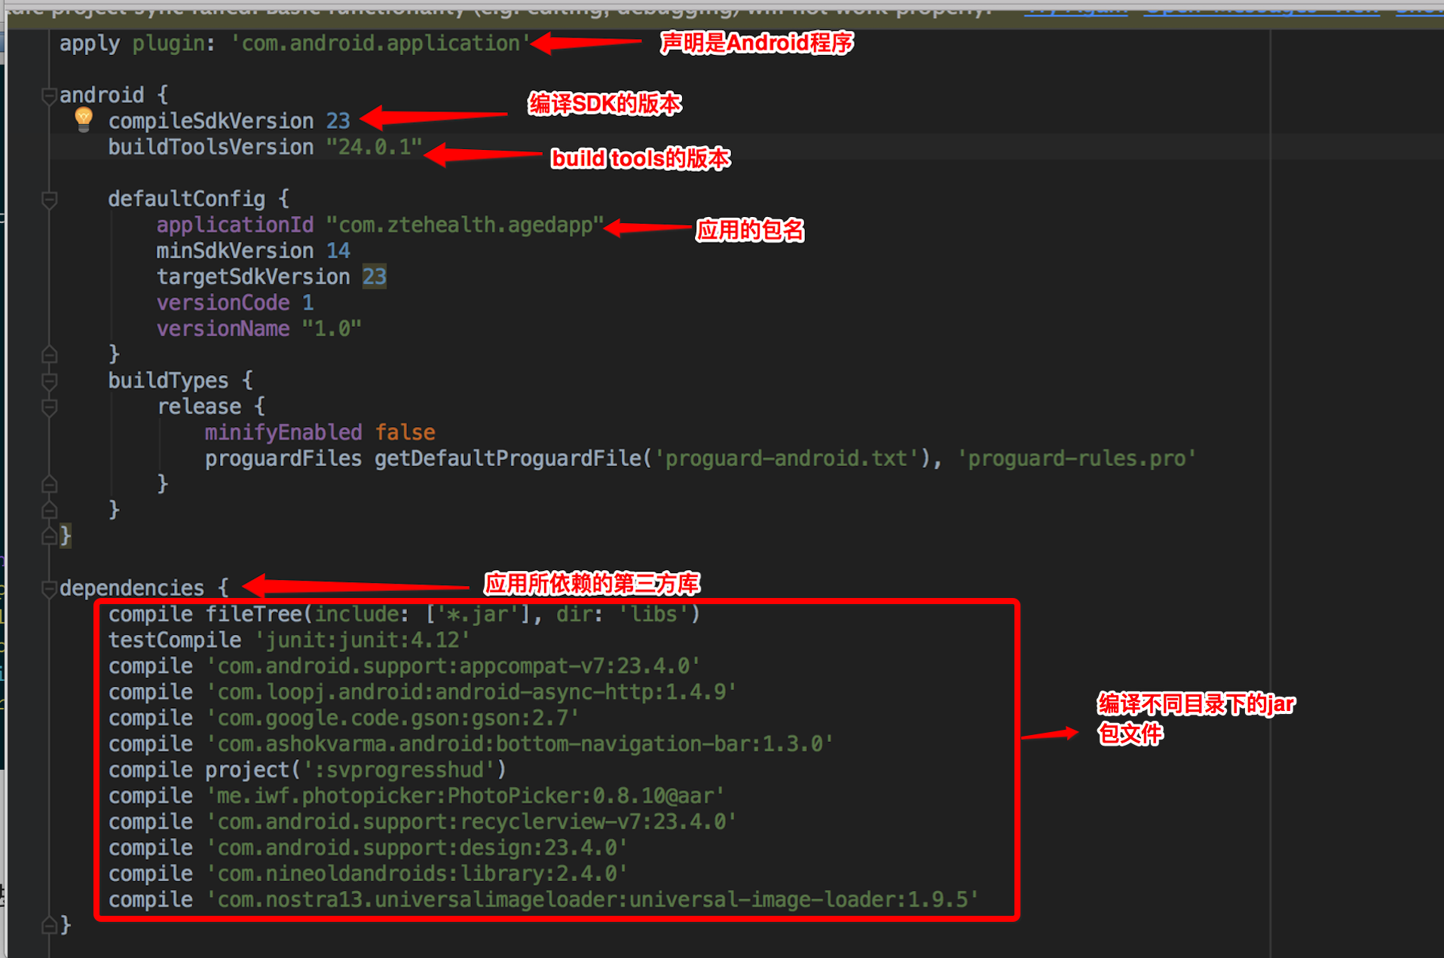The width and height of the screenshot is (1444, 958).
Task: Click the nineoldandroids library:2.4.0 dependency
Action: (417, 874)
